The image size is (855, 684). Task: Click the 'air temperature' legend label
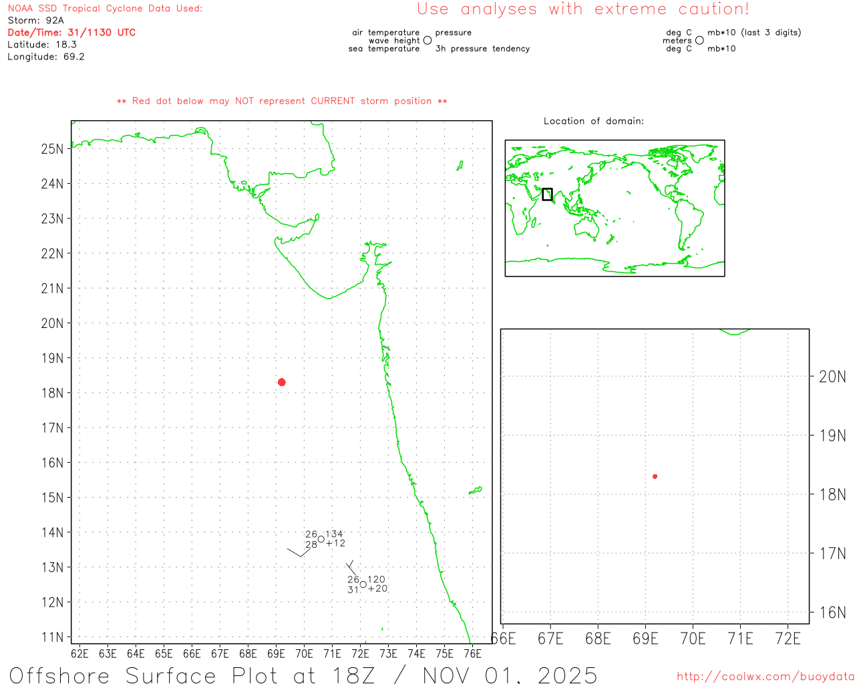coord(386,33)
